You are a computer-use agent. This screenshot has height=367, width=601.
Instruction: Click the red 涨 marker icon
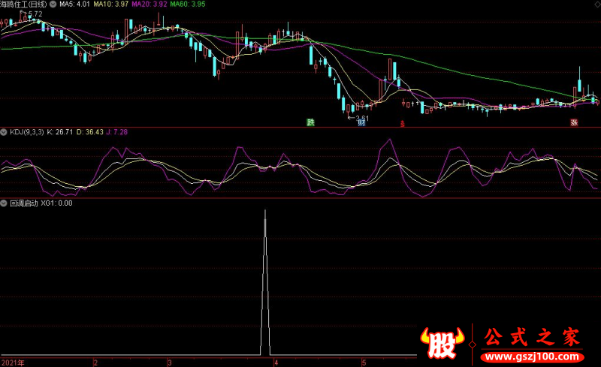tap(574, 122)
